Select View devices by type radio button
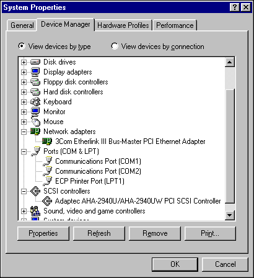The image size is (254, 278). 22,46
